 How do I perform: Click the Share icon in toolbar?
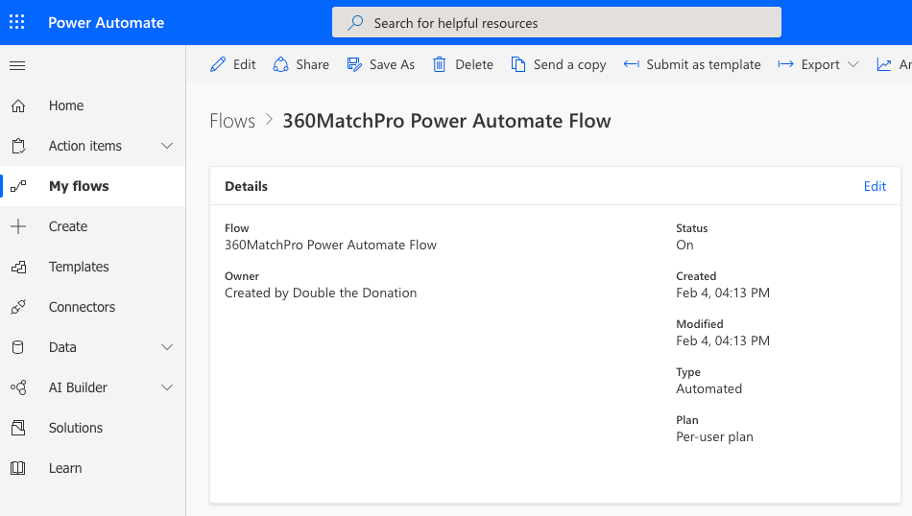click(280, 64)
